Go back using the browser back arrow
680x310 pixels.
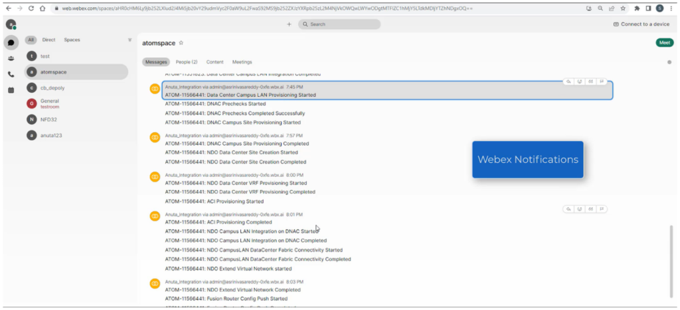(9, 8)
